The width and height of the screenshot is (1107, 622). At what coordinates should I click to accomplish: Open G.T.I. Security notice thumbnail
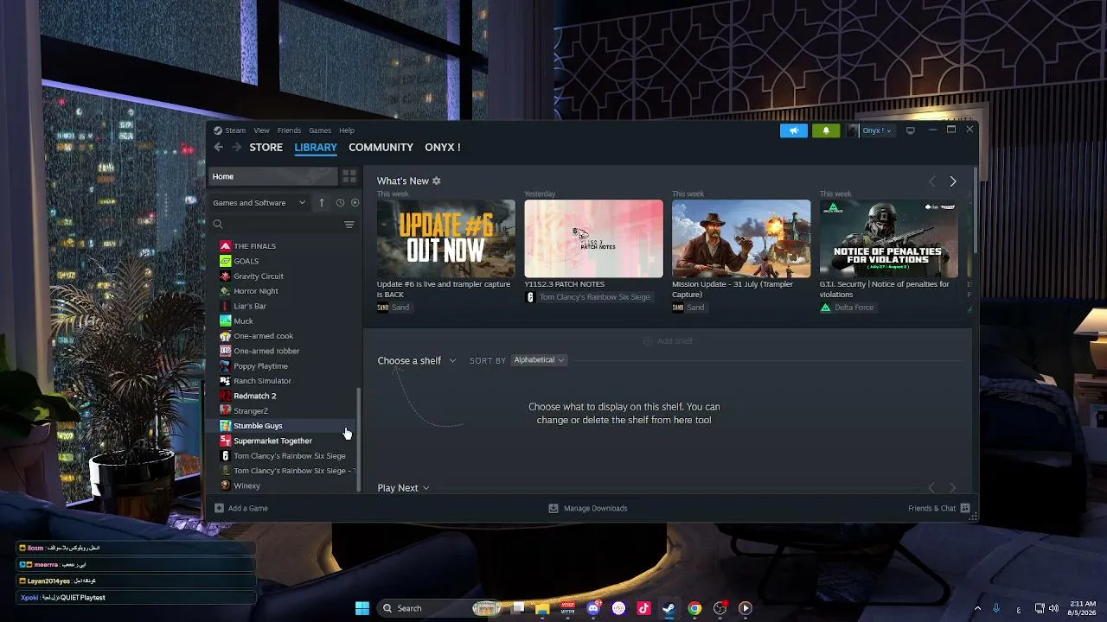[x=888, y=238]
